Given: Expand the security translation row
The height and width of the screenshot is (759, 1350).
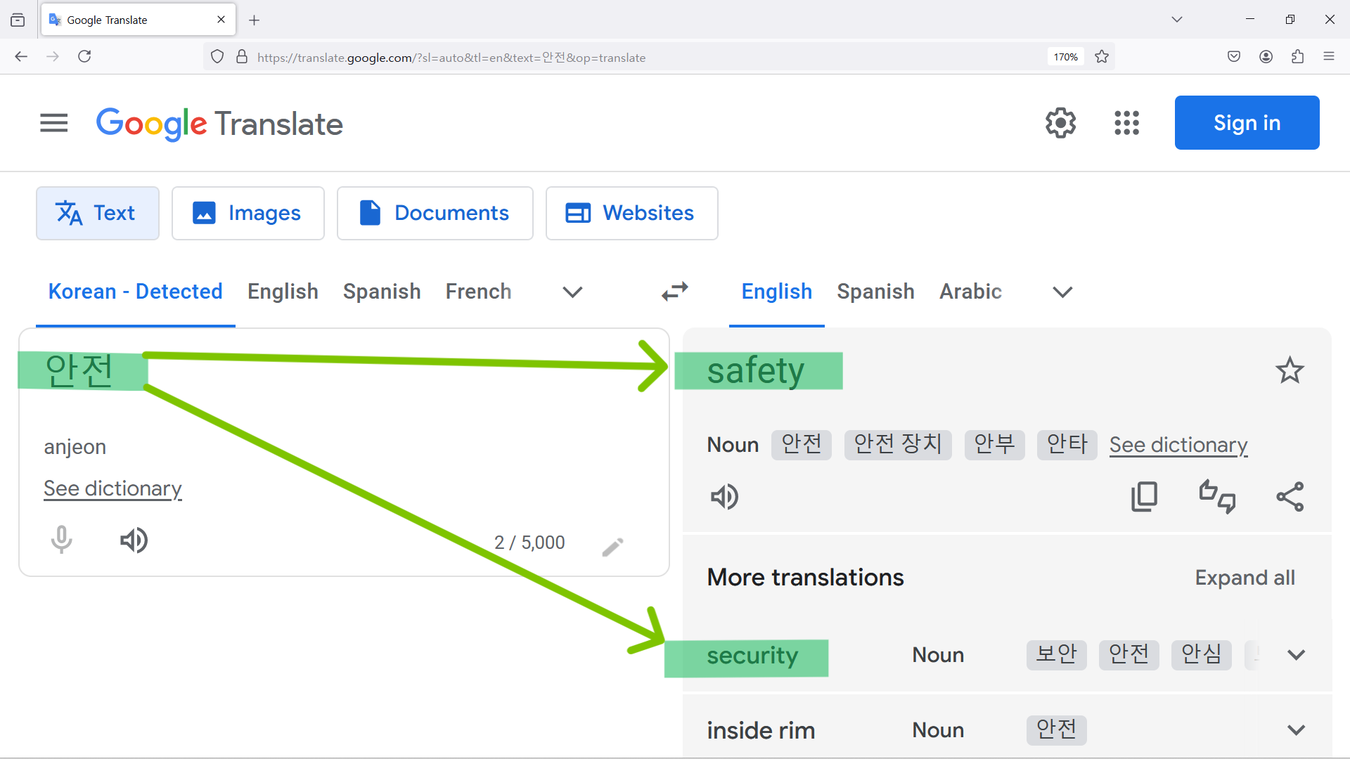Looking at the screenshot, I should pos(1296,655).
